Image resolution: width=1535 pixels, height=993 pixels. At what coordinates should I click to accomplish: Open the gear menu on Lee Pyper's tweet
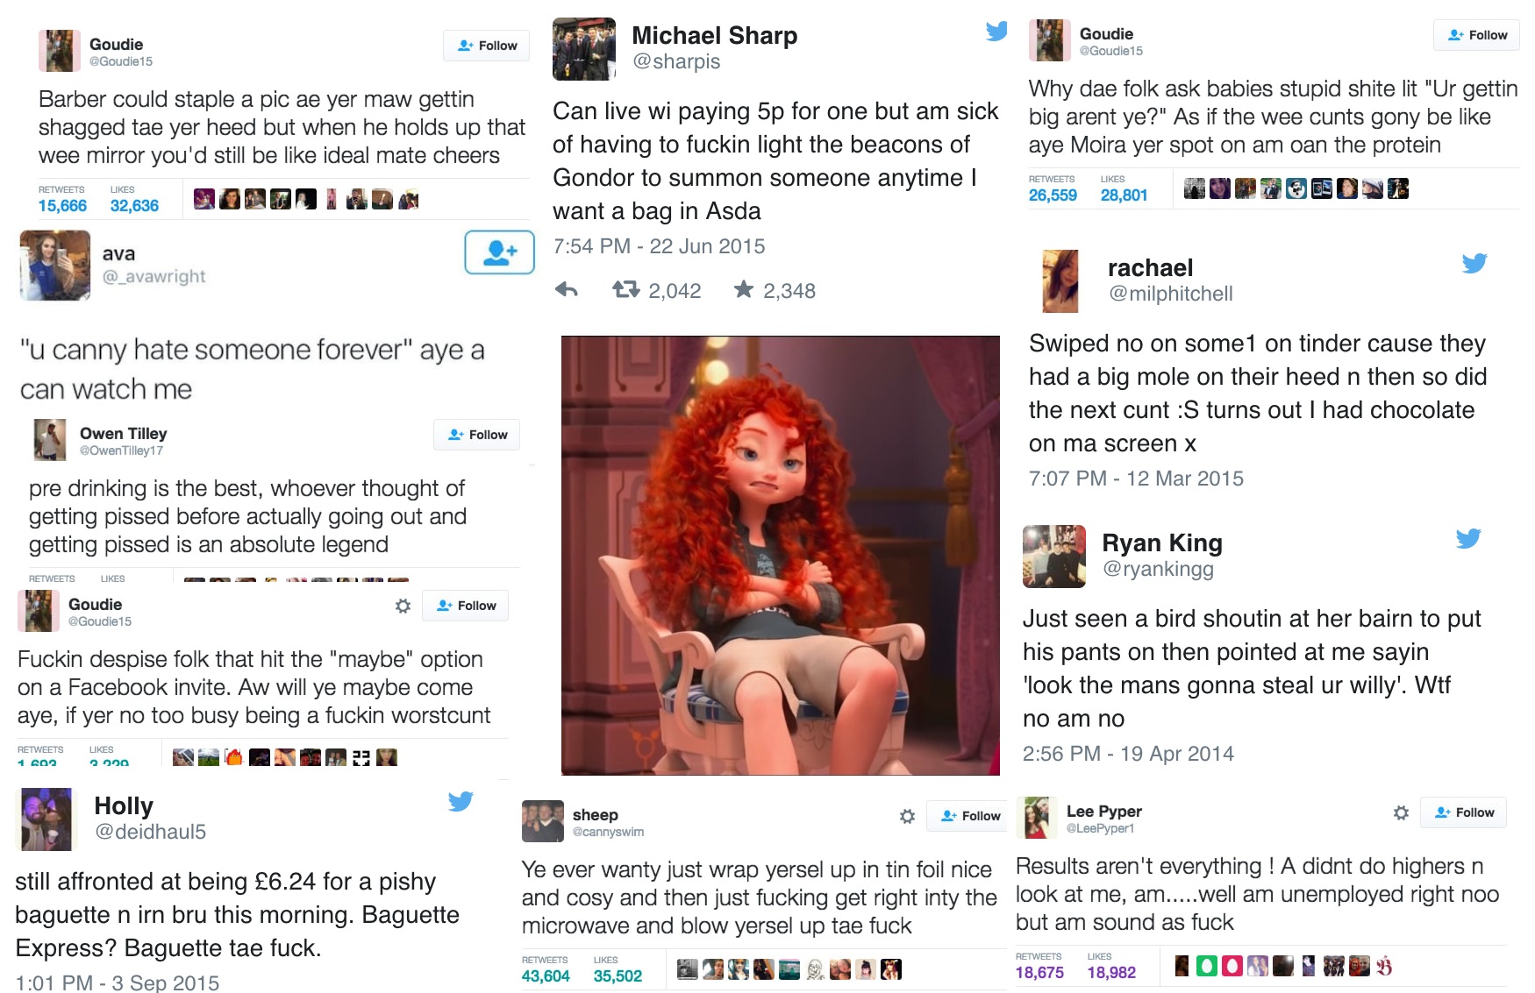point(1401,812)
